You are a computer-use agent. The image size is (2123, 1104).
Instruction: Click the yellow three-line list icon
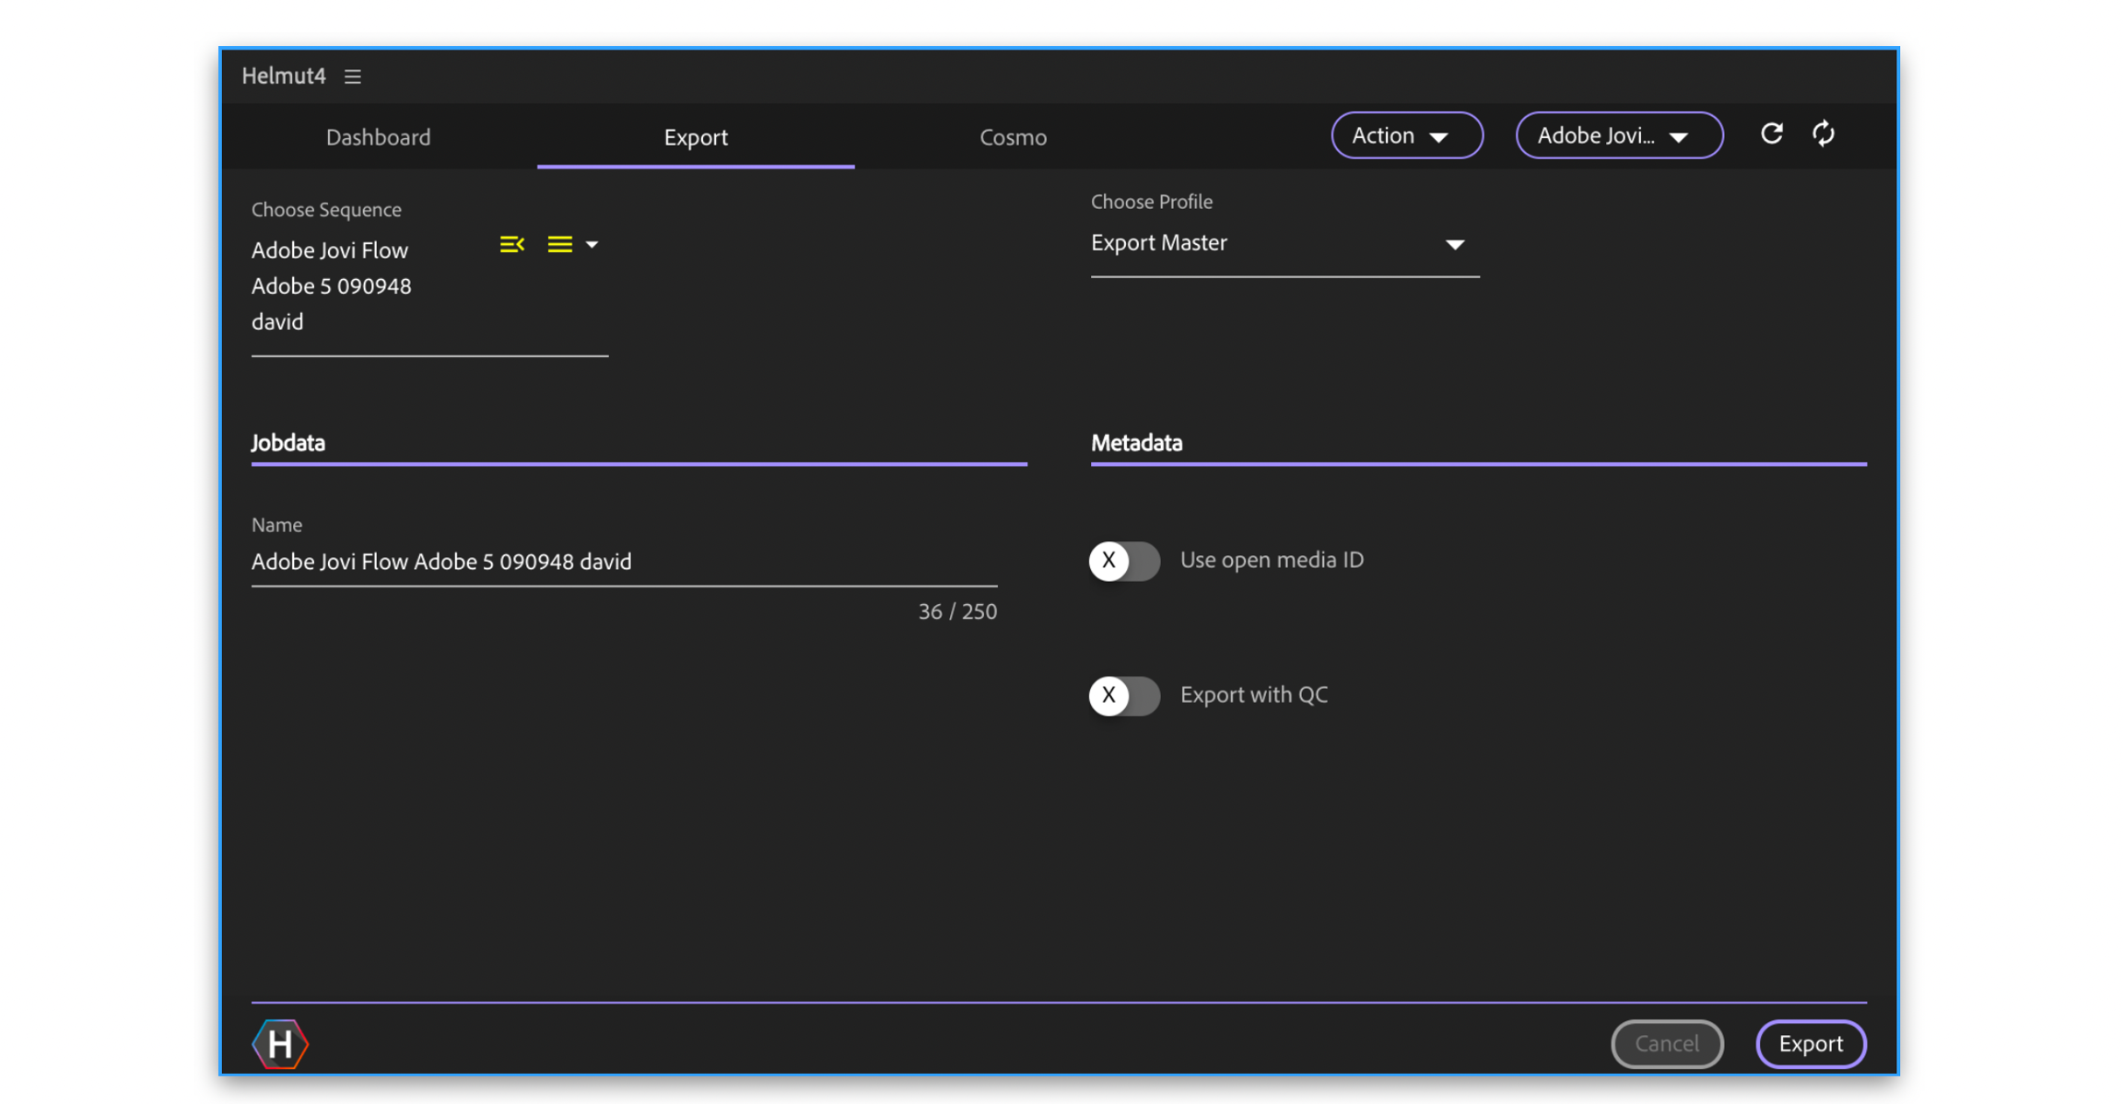pyautogui.click(x=559, y=244)
